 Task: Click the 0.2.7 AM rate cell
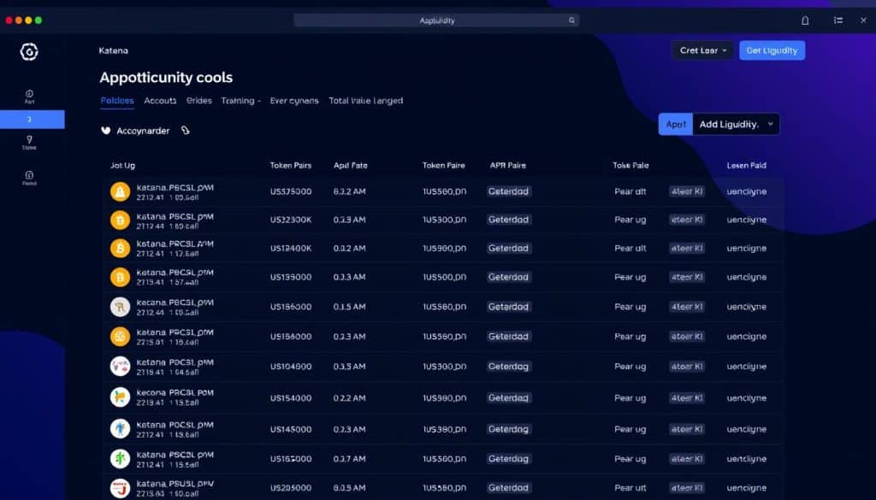pos(350,459)
